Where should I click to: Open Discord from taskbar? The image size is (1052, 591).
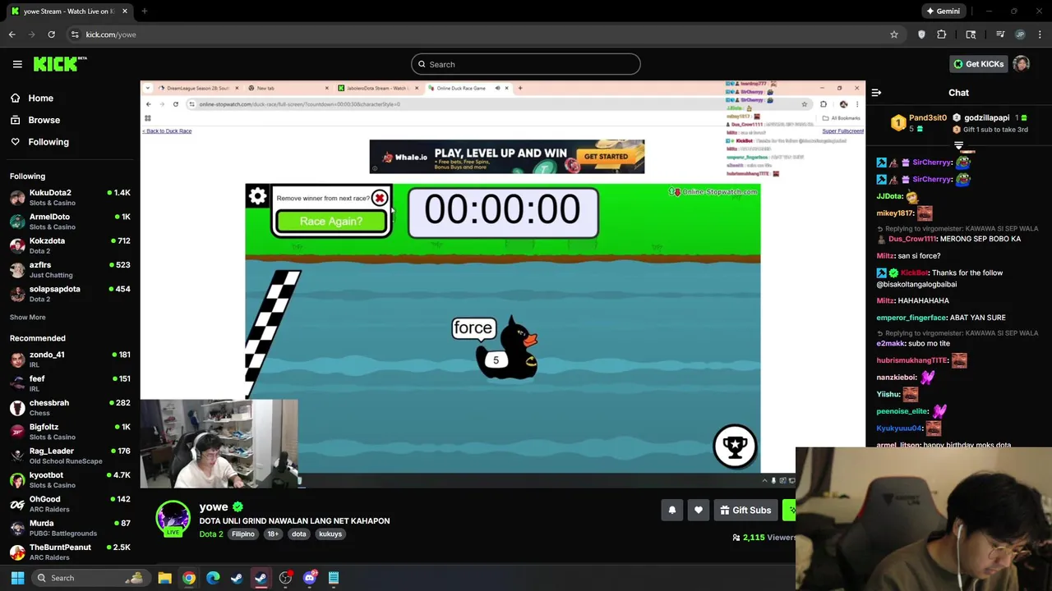309,578
